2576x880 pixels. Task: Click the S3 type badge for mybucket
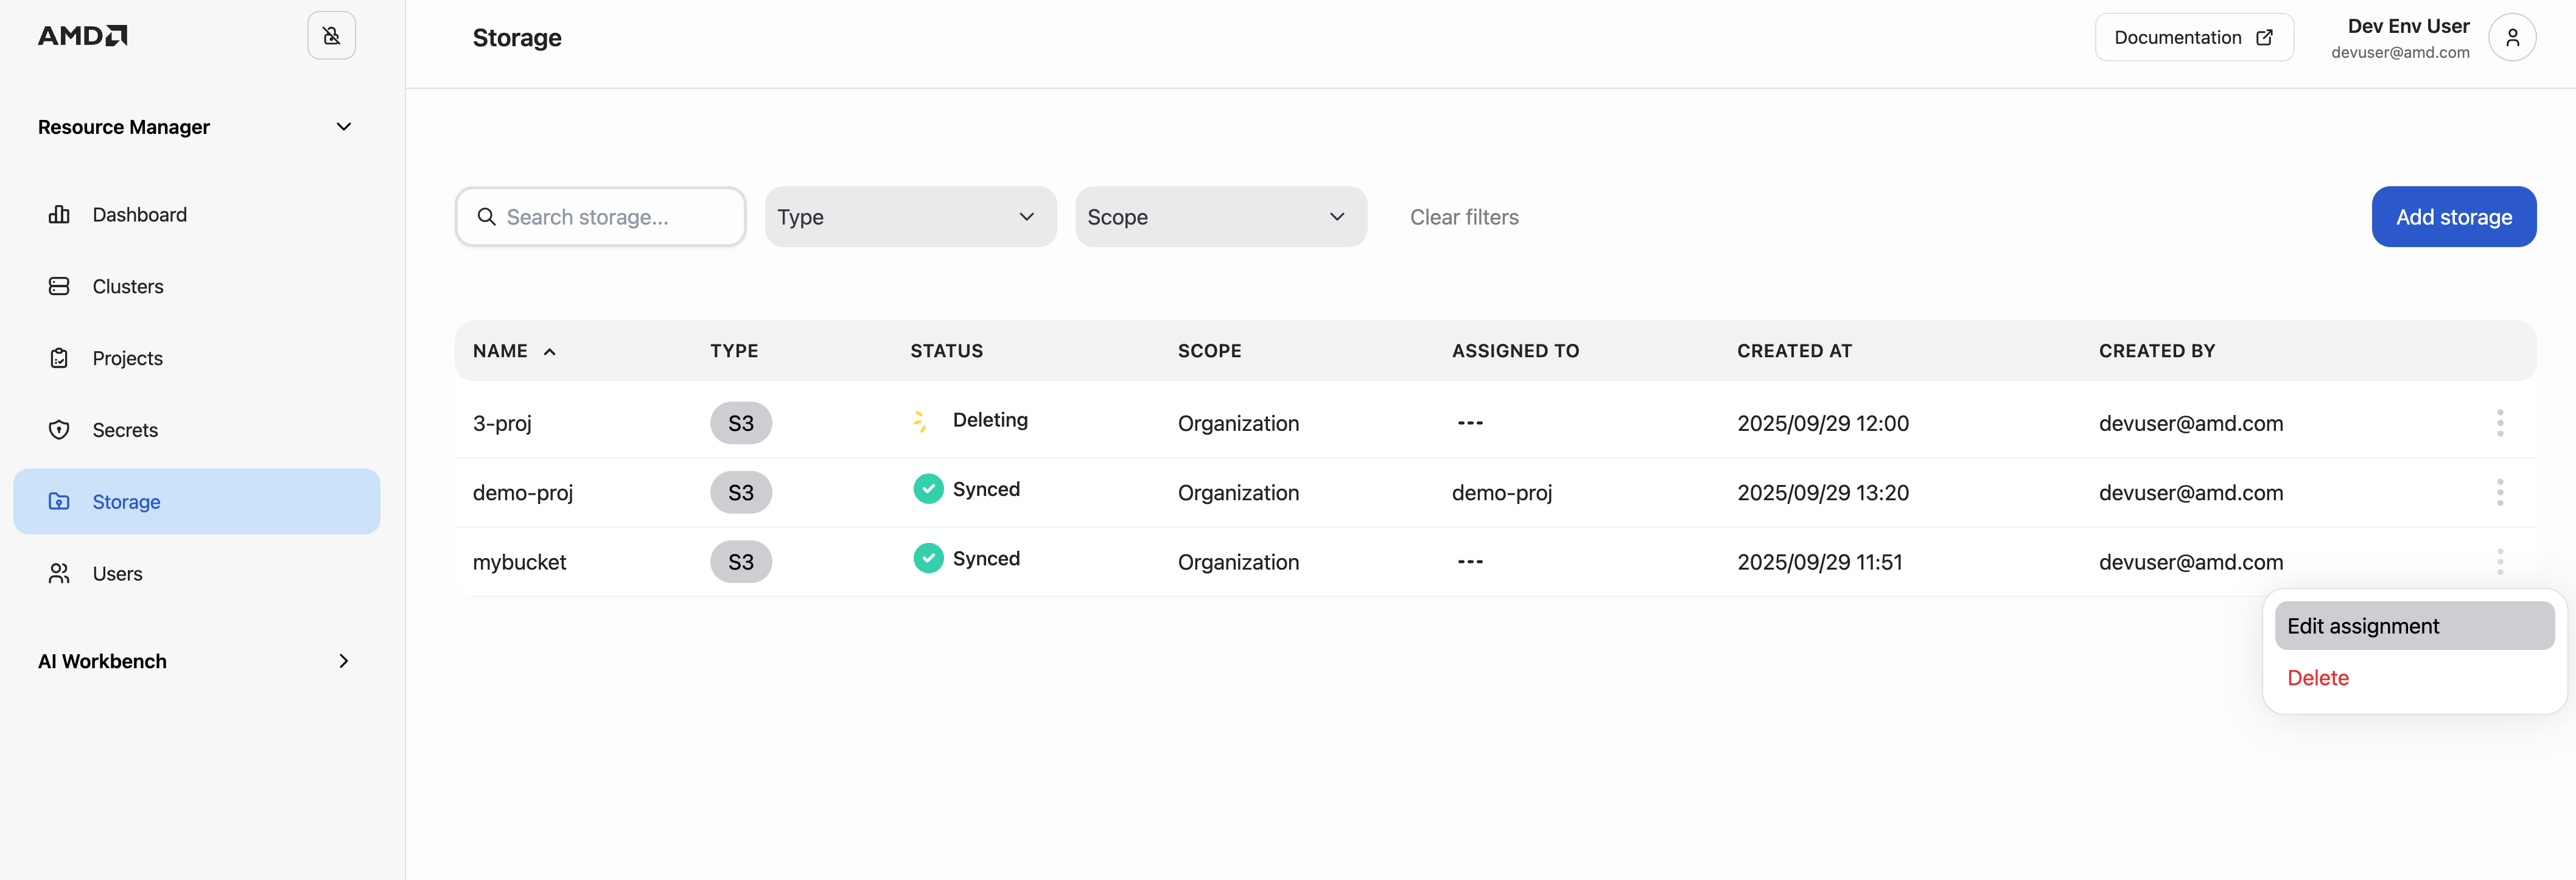[740, 561]
